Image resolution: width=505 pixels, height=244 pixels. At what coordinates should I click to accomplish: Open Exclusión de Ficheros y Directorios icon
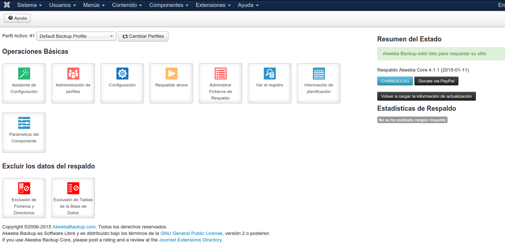coord(24,188)
